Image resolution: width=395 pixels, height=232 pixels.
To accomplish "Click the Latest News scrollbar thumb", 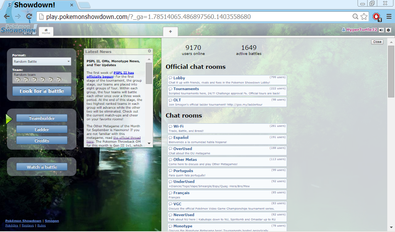I will [x=149, y=73].
